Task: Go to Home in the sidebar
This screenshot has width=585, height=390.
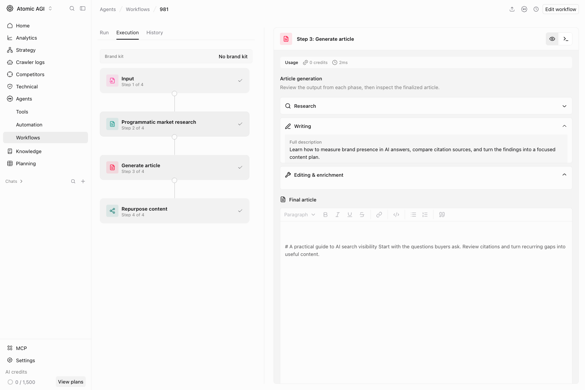Action: 45,26
